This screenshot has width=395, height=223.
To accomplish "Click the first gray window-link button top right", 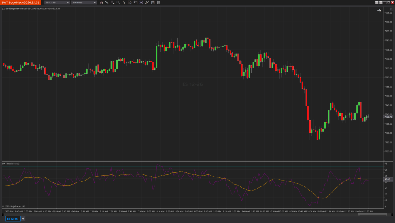I will click(x=377, y=3).
